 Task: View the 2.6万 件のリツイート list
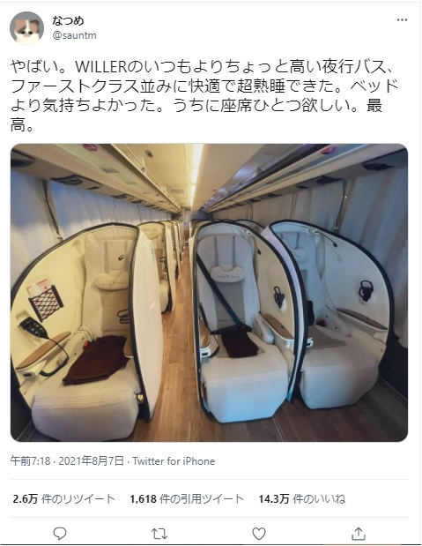coord(64,499)
